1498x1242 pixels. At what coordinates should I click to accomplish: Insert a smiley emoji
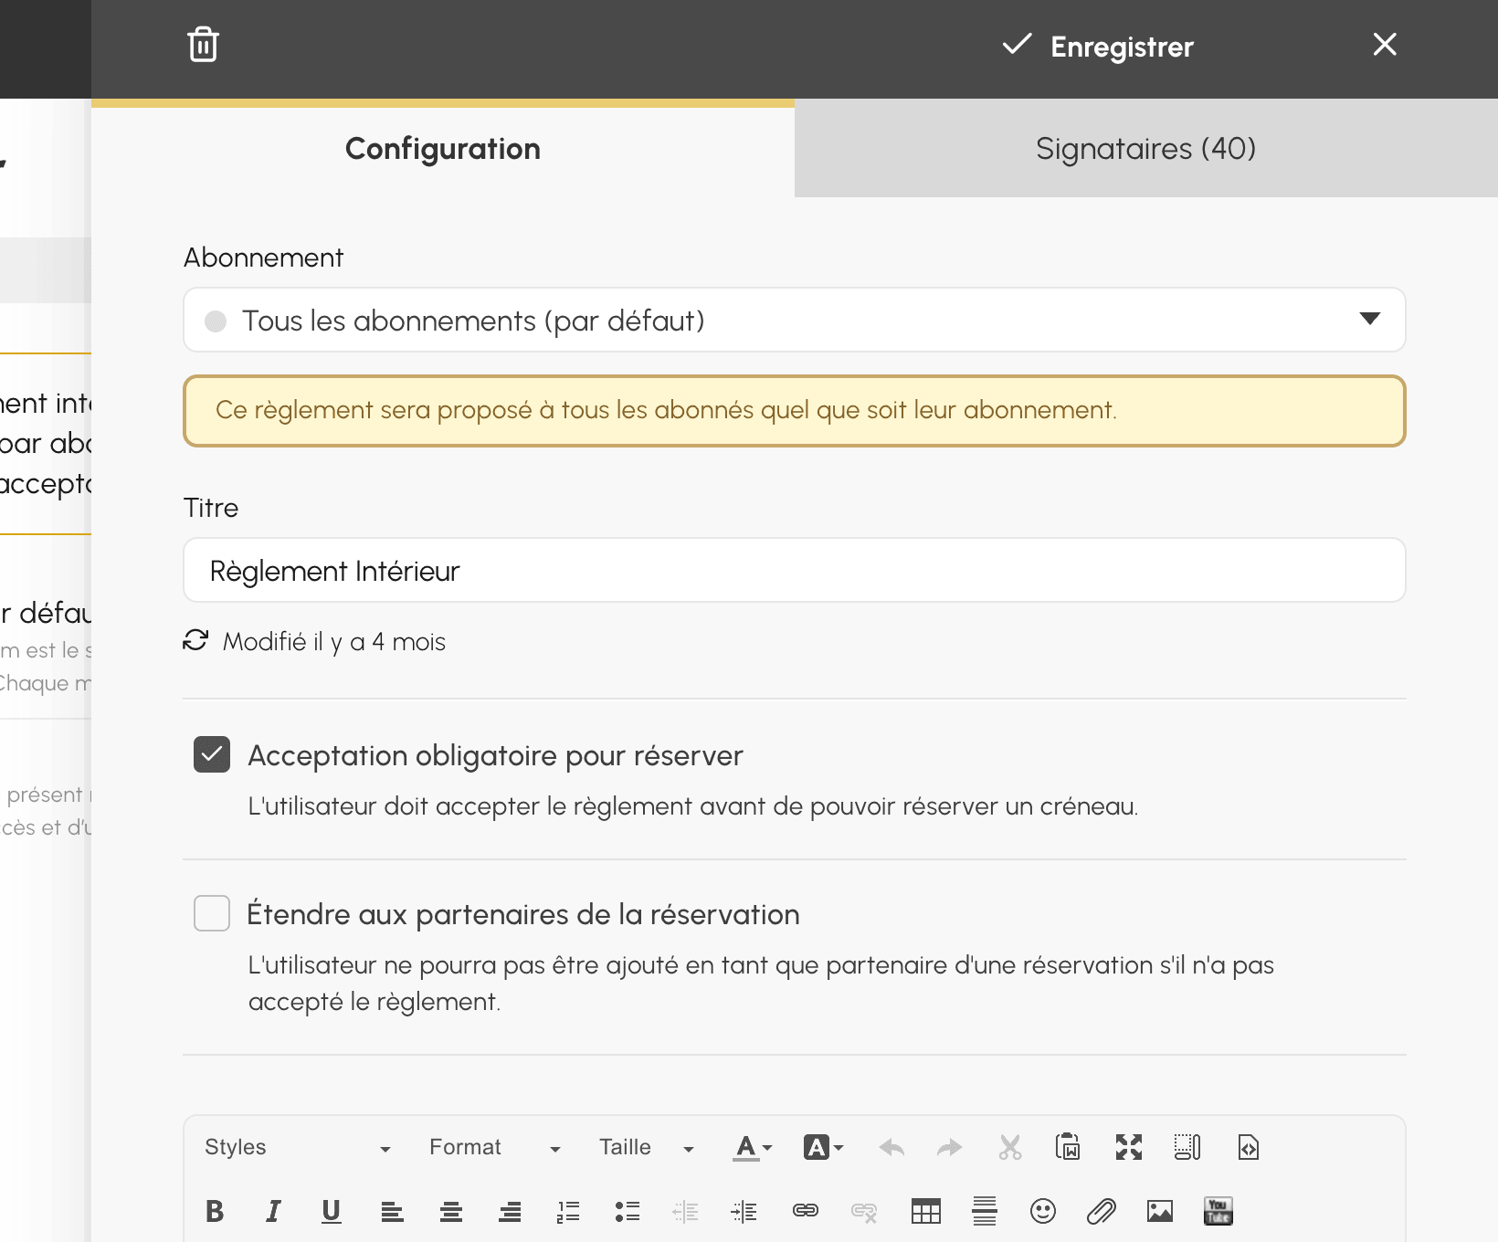pyautogui.click(x=1042, y=1211)
